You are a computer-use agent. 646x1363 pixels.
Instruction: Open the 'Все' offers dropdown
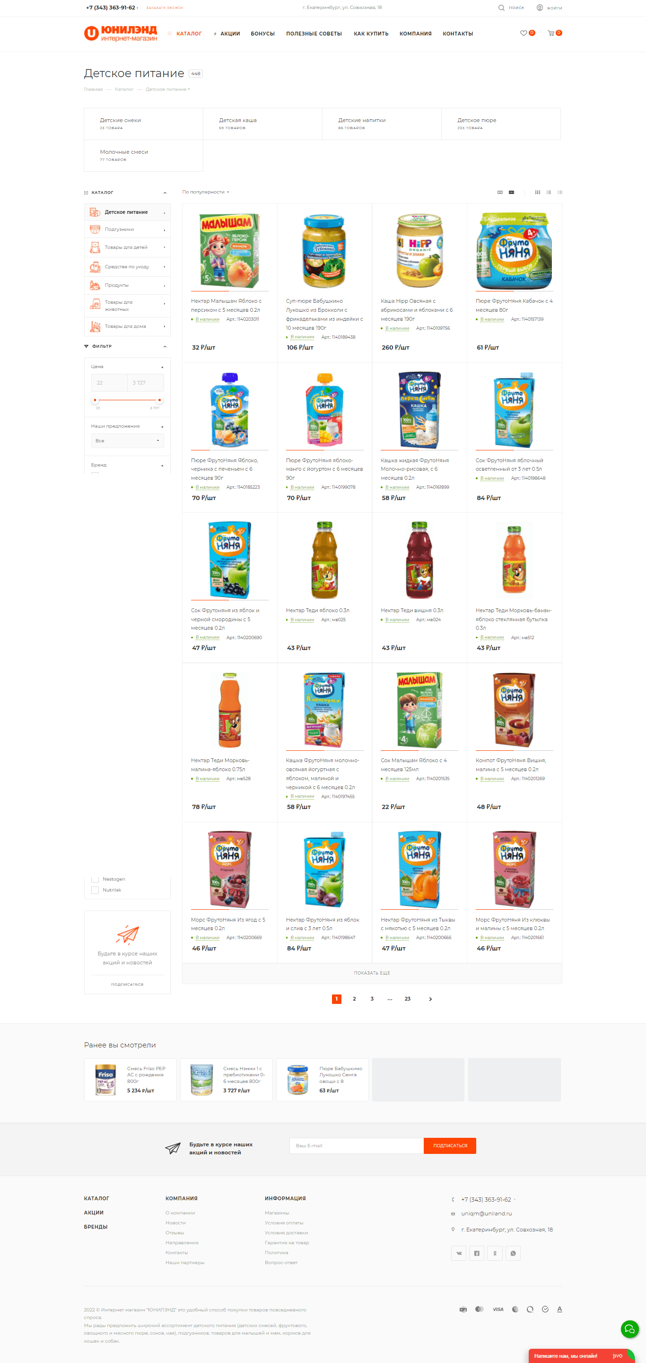[x=127, y=441]
